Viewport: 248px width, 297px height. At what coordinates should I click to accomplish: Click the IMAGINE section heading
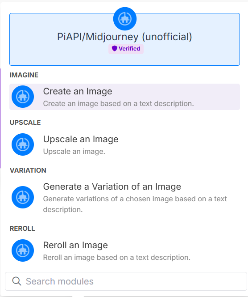coord(24,75)
